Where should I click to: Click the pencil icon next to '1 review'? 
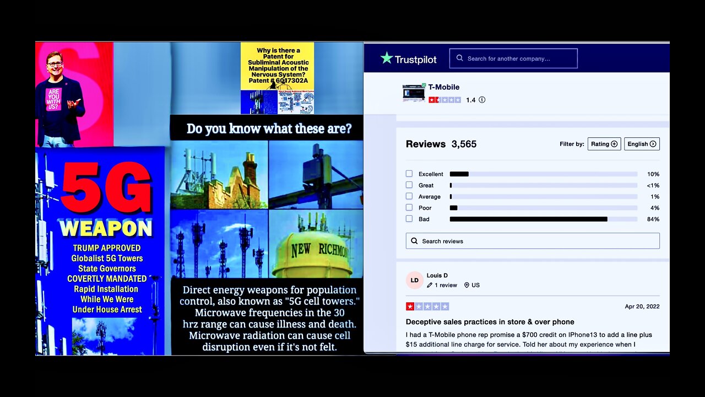click(430, 286)
